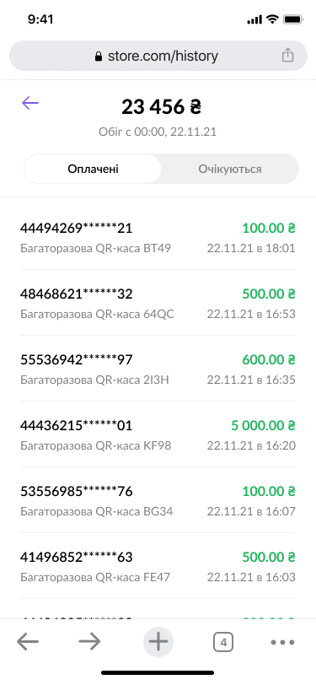Screen dimensions: 316x685
Task: Tap the share icon in address bar
Action: click(287, 56)
